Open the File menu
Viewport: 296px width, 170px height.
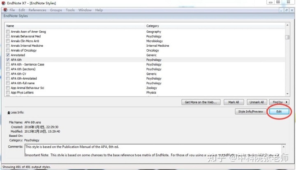tap(12, 10)
